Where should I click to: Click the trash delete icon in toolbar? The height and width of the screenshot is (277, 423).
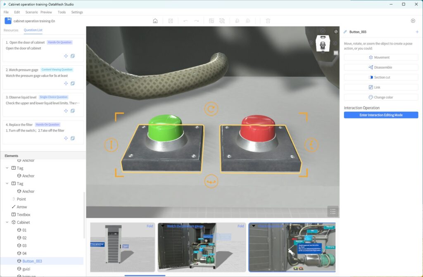(268, 21)
